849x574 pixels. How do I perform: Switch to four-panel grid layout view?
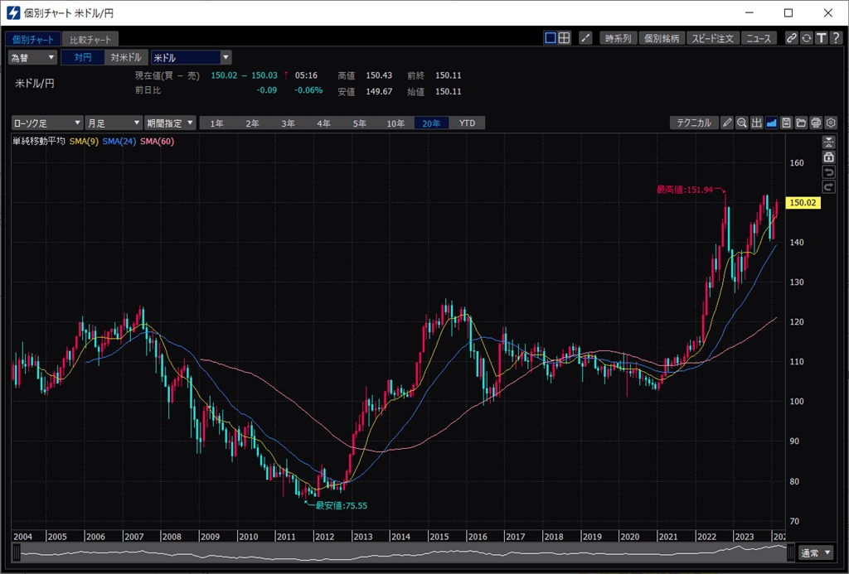point(564,38)
